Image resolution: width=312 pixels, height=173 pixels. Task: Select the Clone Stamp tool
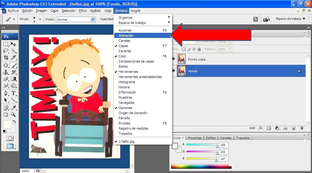pos(6,72)
